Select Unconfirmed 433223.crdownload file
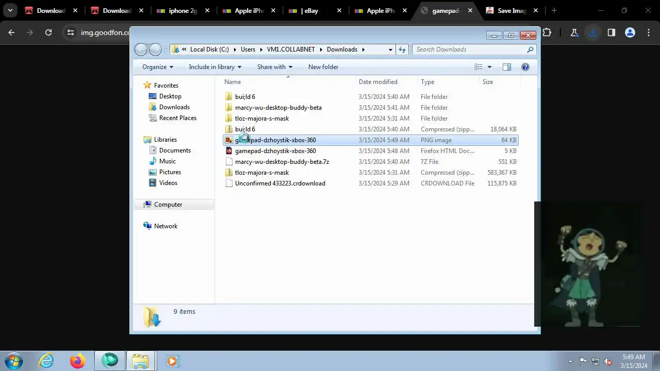Image resolution: width=660 pixels, height=371 pixels. tap(371, 183)
